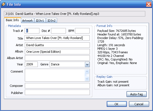Viewport: 153px width, 111px height.
Task: Click the Artist field containing David Guetta
Action: tap(57, 45)
